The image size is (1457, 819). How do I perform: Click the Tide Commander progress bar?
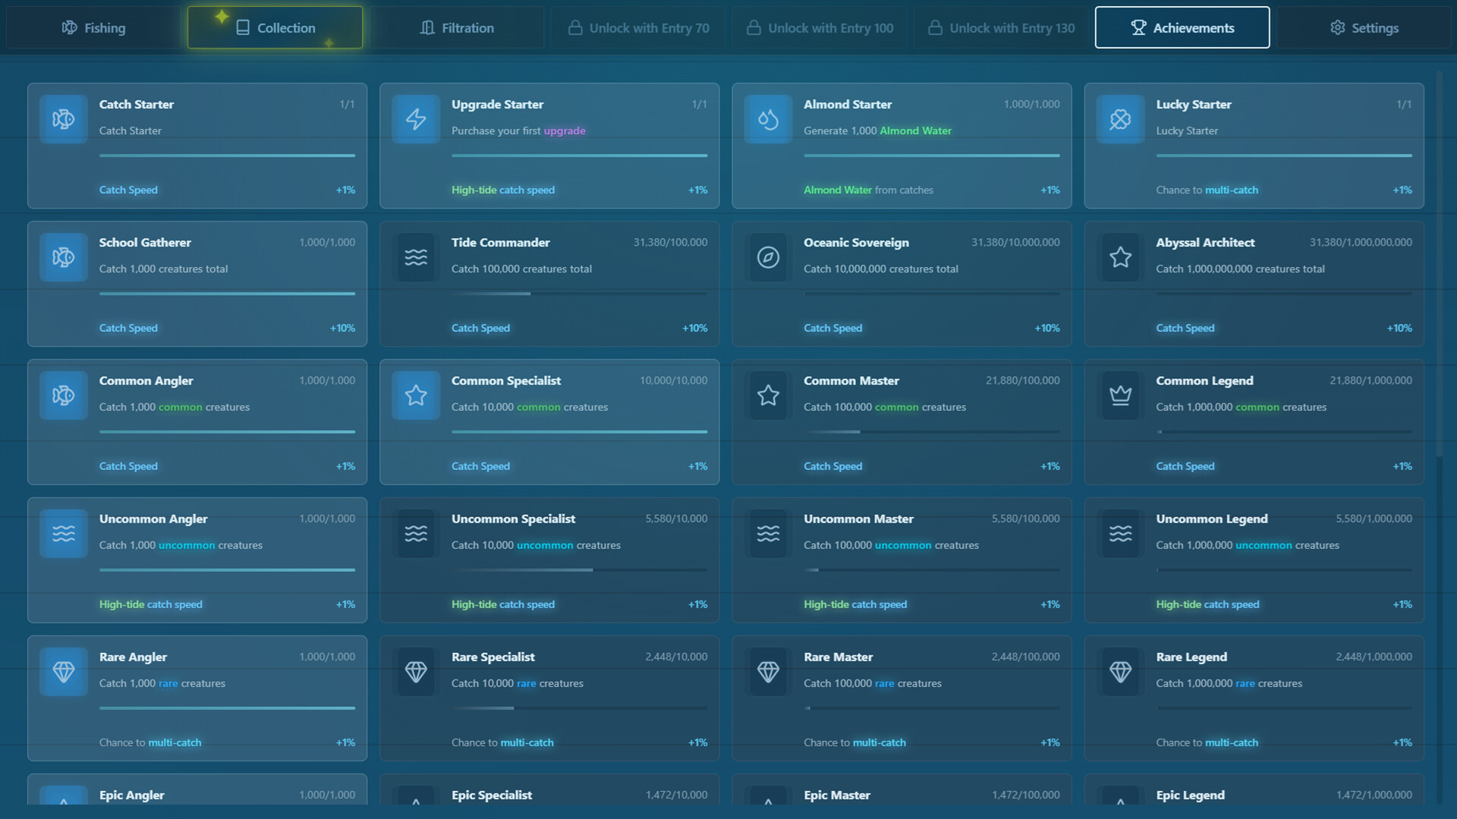pos(579,293)
